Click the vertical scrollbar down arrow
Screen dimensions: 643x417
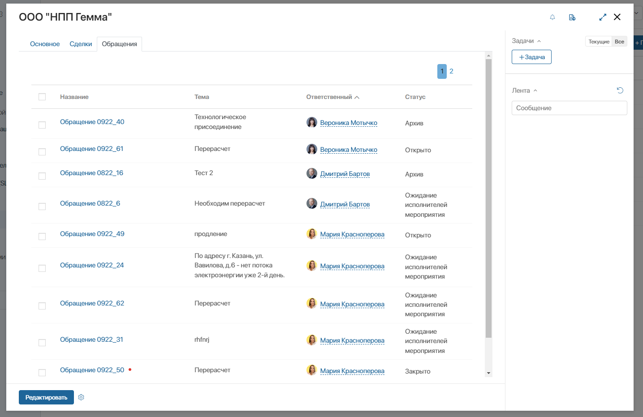point(488,373)
